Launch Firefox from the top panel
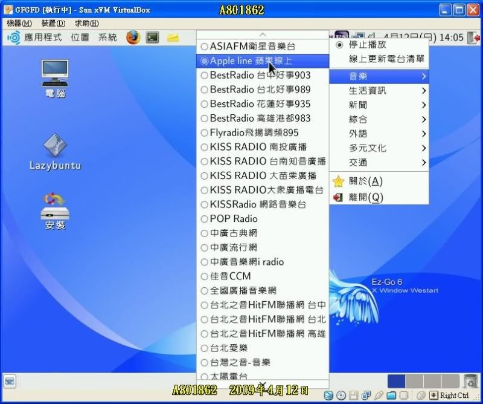 point(133,37)
